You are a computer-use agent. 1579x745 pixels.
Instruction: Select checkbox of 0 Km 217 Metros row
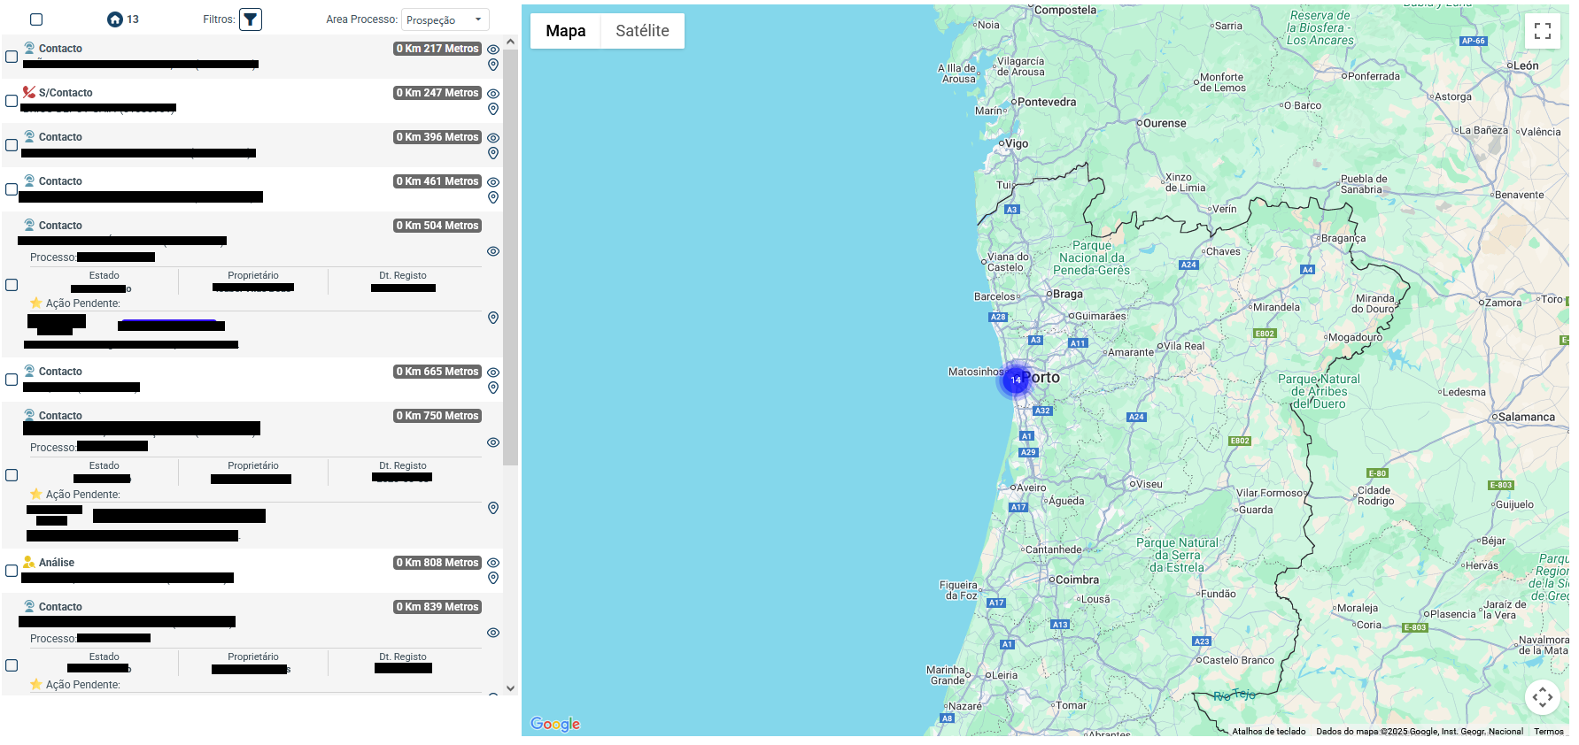click(12, 57)
